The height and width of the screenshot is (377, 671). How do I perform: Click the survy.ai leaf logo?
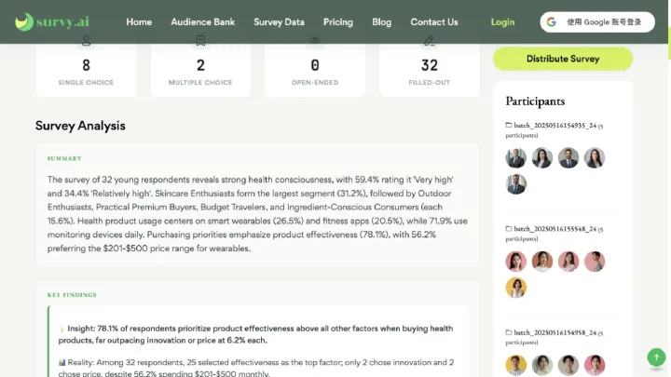tap(24, 21)
